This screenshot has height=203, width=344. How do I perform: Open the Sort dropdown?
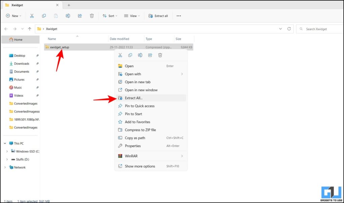point(110,16)
